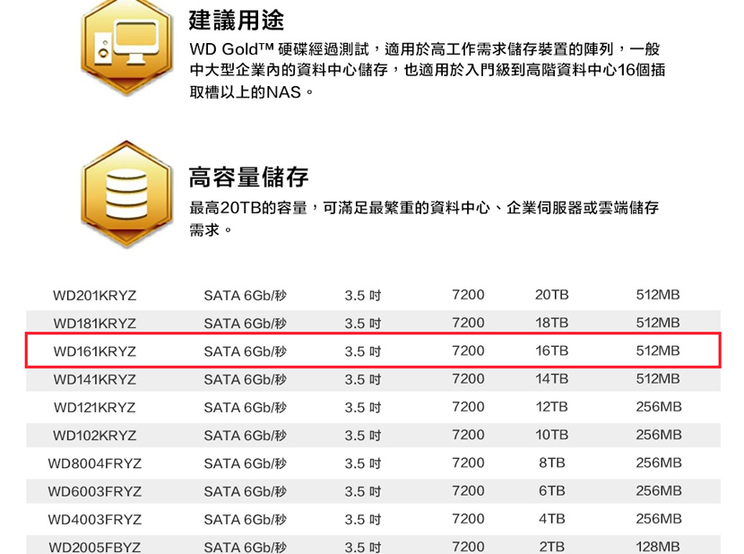
Task: Click the 高容量儲存 heading
Action: pos(248,177)
